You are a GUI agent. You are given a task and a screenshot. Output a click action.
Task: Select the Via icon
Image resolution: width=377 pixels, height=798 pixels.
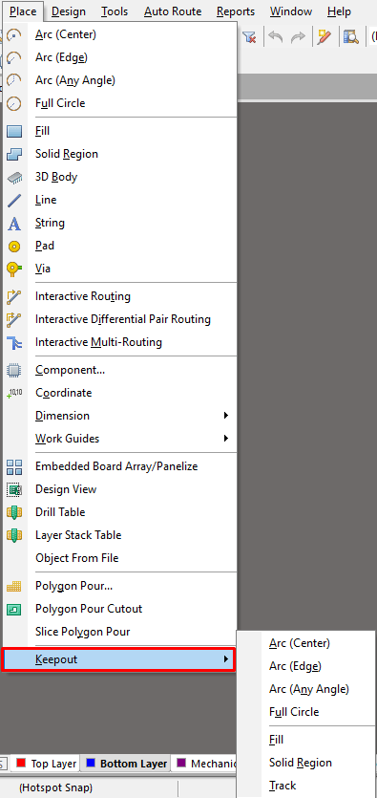[14, 269]
